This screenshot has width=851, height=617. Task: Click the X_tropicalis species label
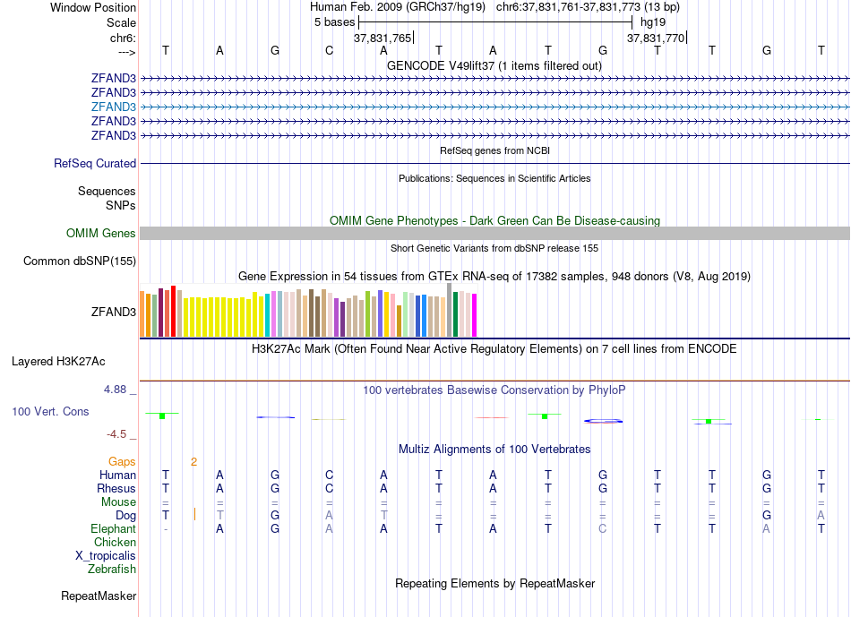point(106,556)
